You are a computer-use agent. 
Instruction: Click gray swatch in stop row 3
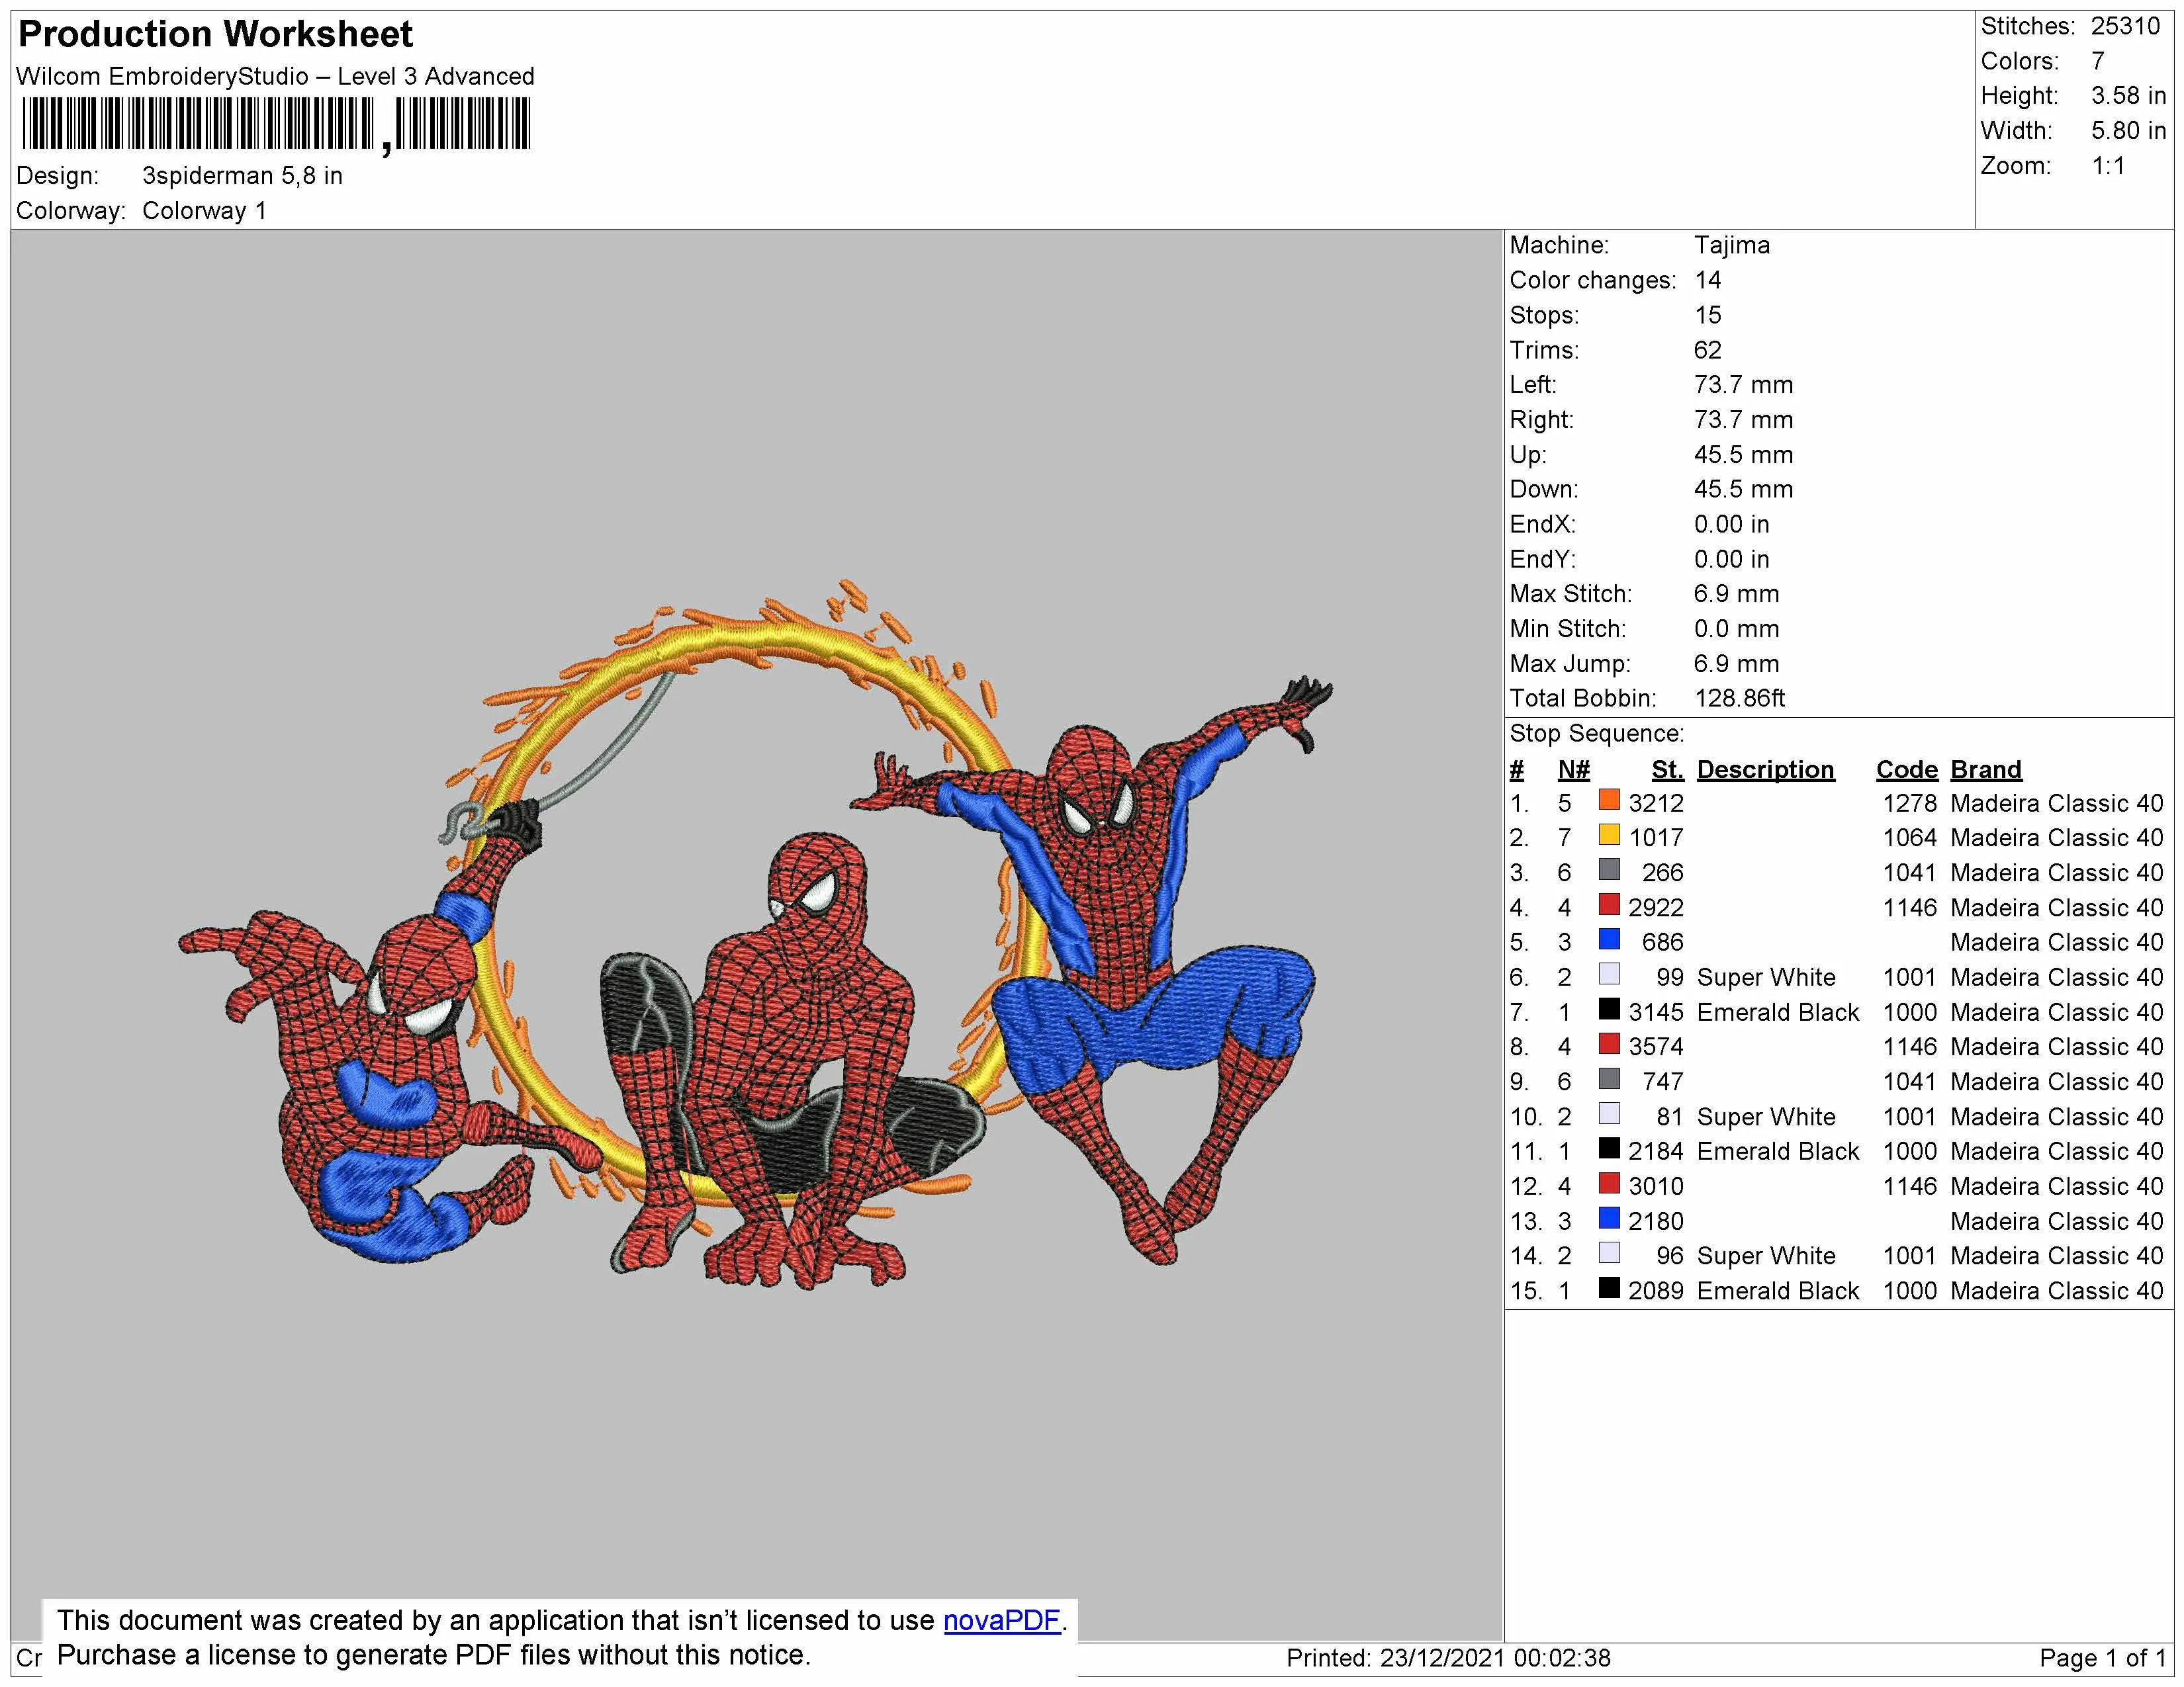pos(1609,869)
